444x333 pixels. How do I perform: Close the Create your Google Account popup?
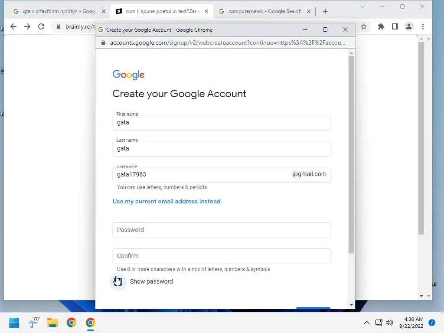point(345,30)
